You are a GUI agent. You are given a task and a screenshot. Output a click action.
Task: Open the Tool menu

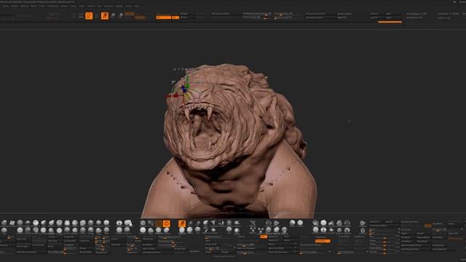pyautogui.click(x=99, y=6)
